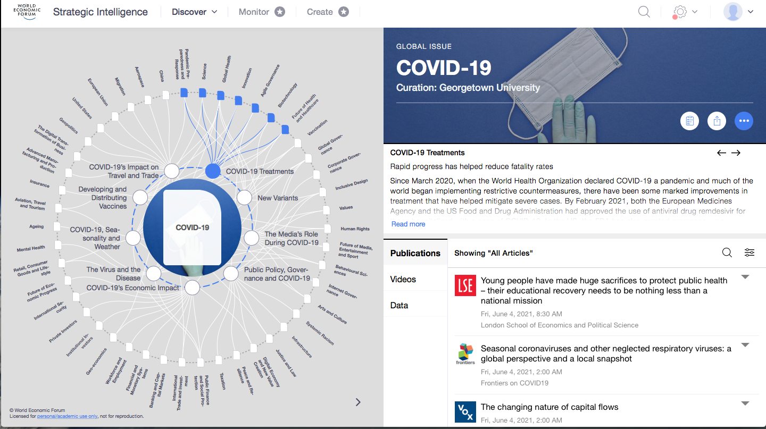Expand the Seasonal coronaviruses article
766x429 pixels.
[x=745, y=345]
